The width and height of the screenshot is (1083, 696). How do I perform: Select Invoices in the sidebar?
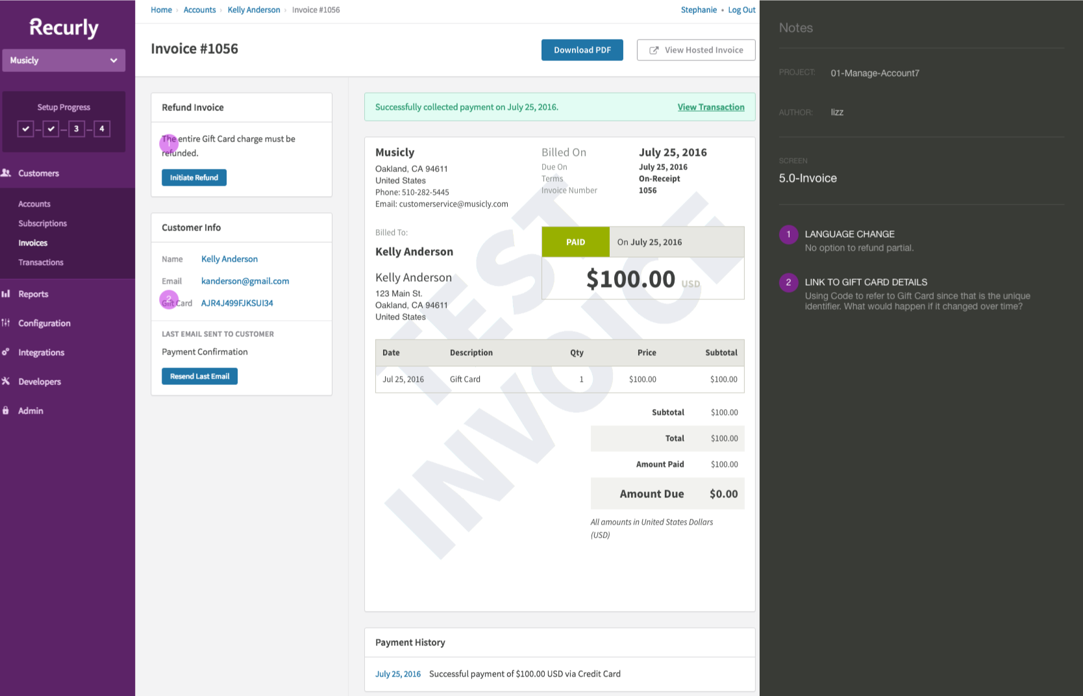[32, 243]
